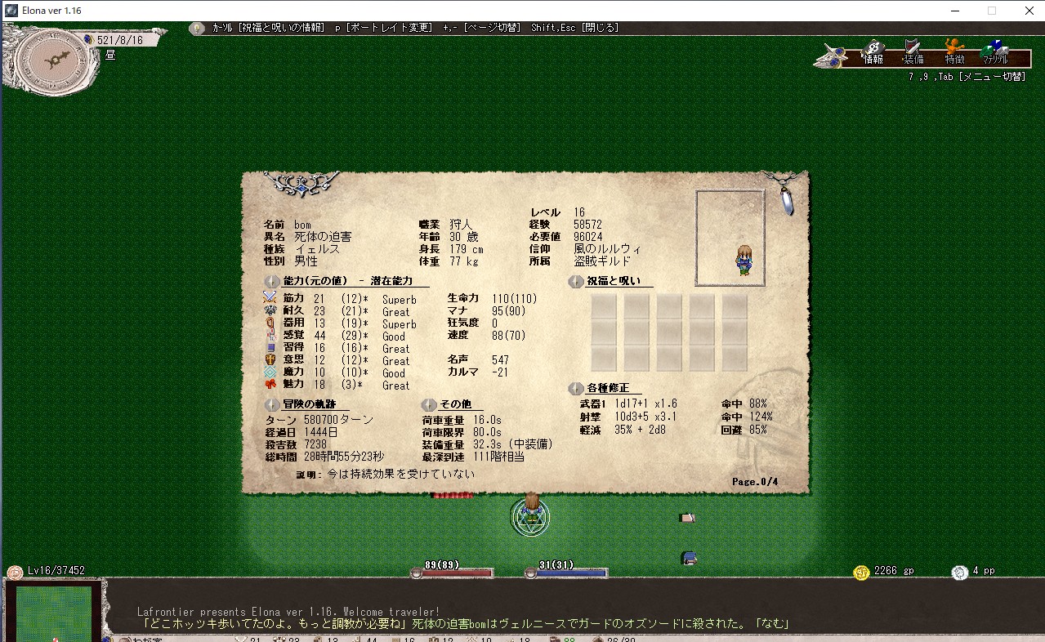Click the 意思 will stat icon
Screen dimensions: 1045x642
point(270,360)
